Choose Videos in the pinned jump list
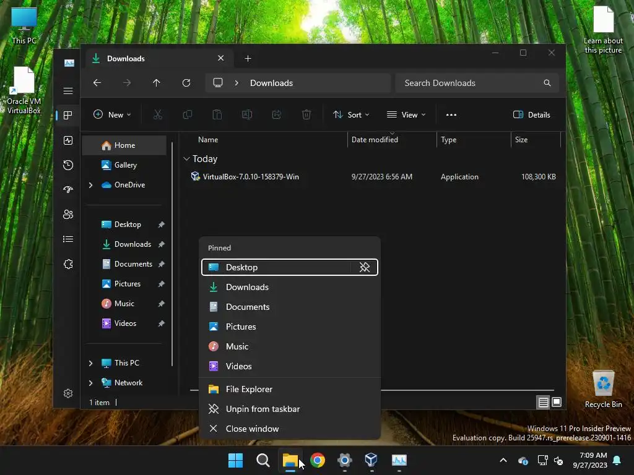The height and width of the screenshot is (475, 634). click(x=290, y=366)
